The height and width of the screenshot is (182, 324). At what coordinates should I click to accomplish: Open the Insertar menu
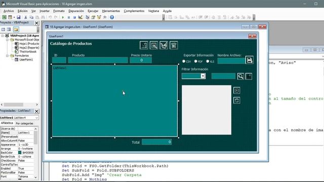[x=45, y=11]
